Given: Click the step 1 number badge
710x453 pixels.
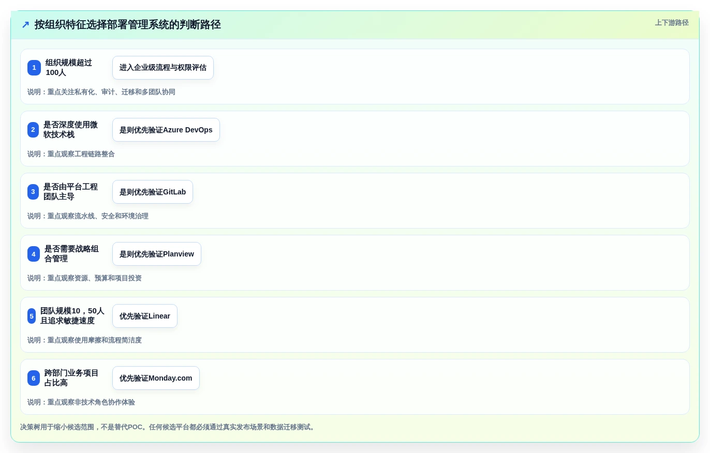Looking at the screenshot, I should tap(34, 68).
